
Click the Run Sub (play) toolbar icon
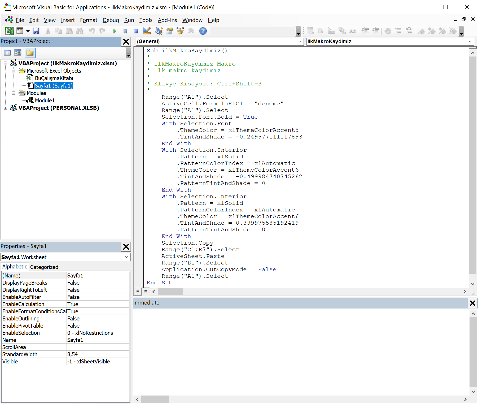tap(115, 31)
